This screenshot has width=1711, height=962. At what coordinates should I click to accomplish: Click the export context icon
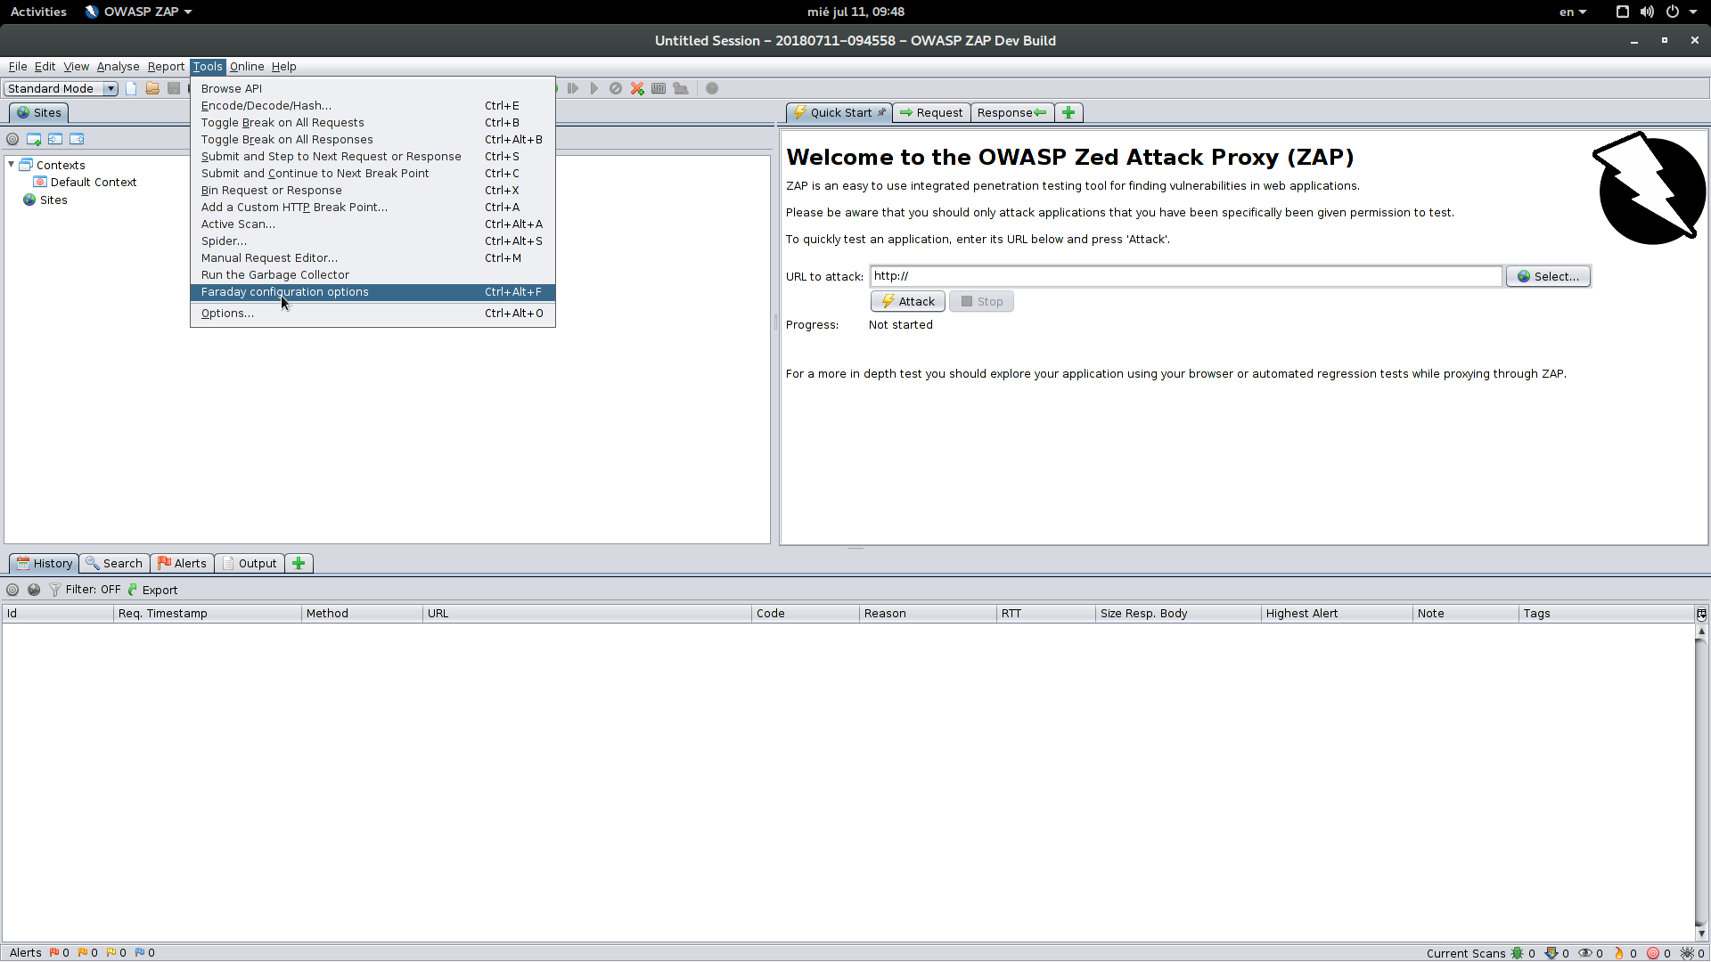coord(77,139)
